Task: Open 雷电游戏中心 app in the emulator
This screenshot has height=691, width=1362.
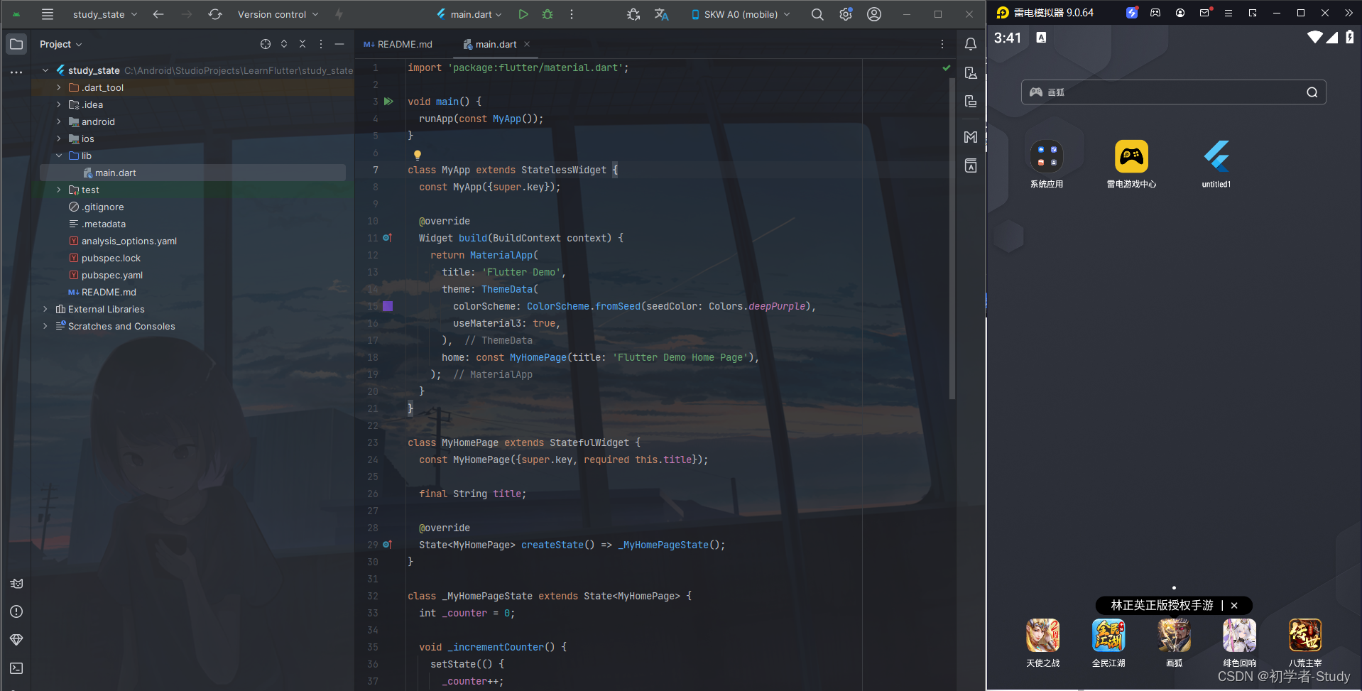Action: (x=1131, y=164)
